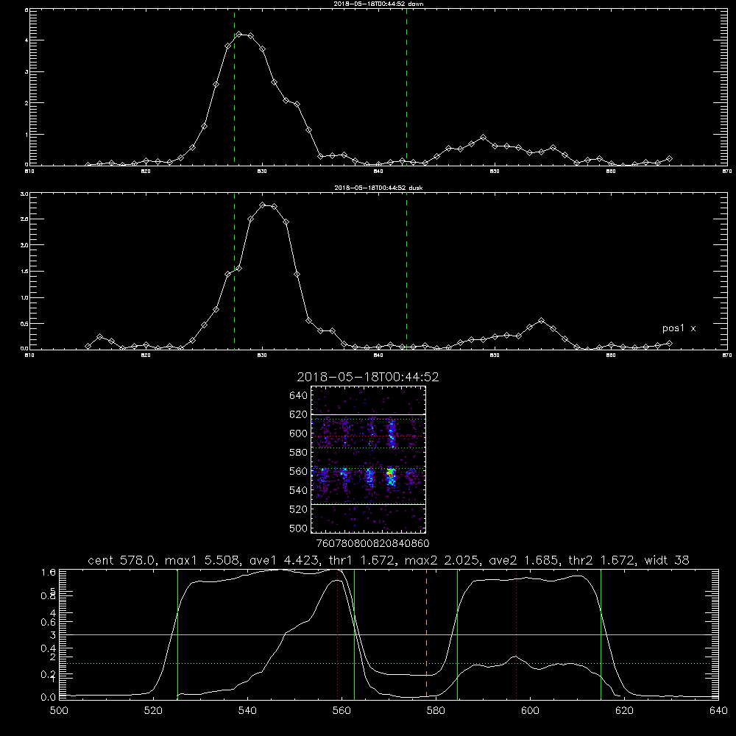Click the 1.6 label on bottom plot y-axis
Viewport: 736px width, 736px height.
coord(49,572)
